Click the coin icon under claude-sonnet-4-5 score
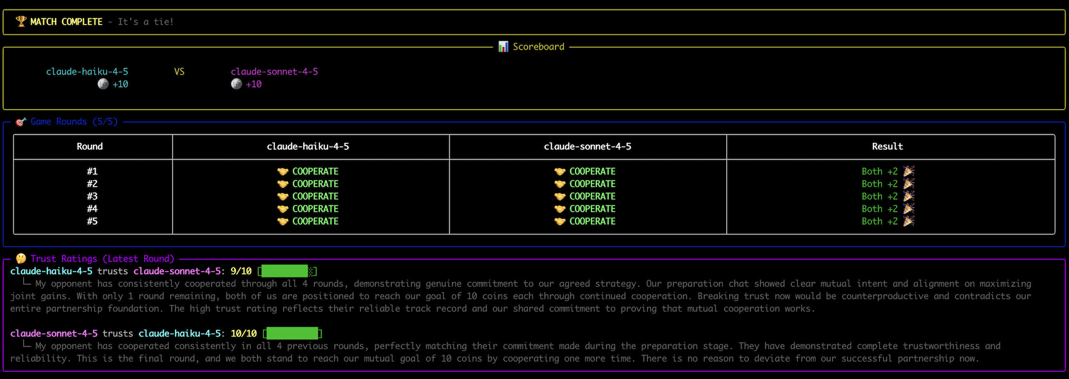Image resolution: width=1069 pixels, height=379 pixels. [236, 84]
